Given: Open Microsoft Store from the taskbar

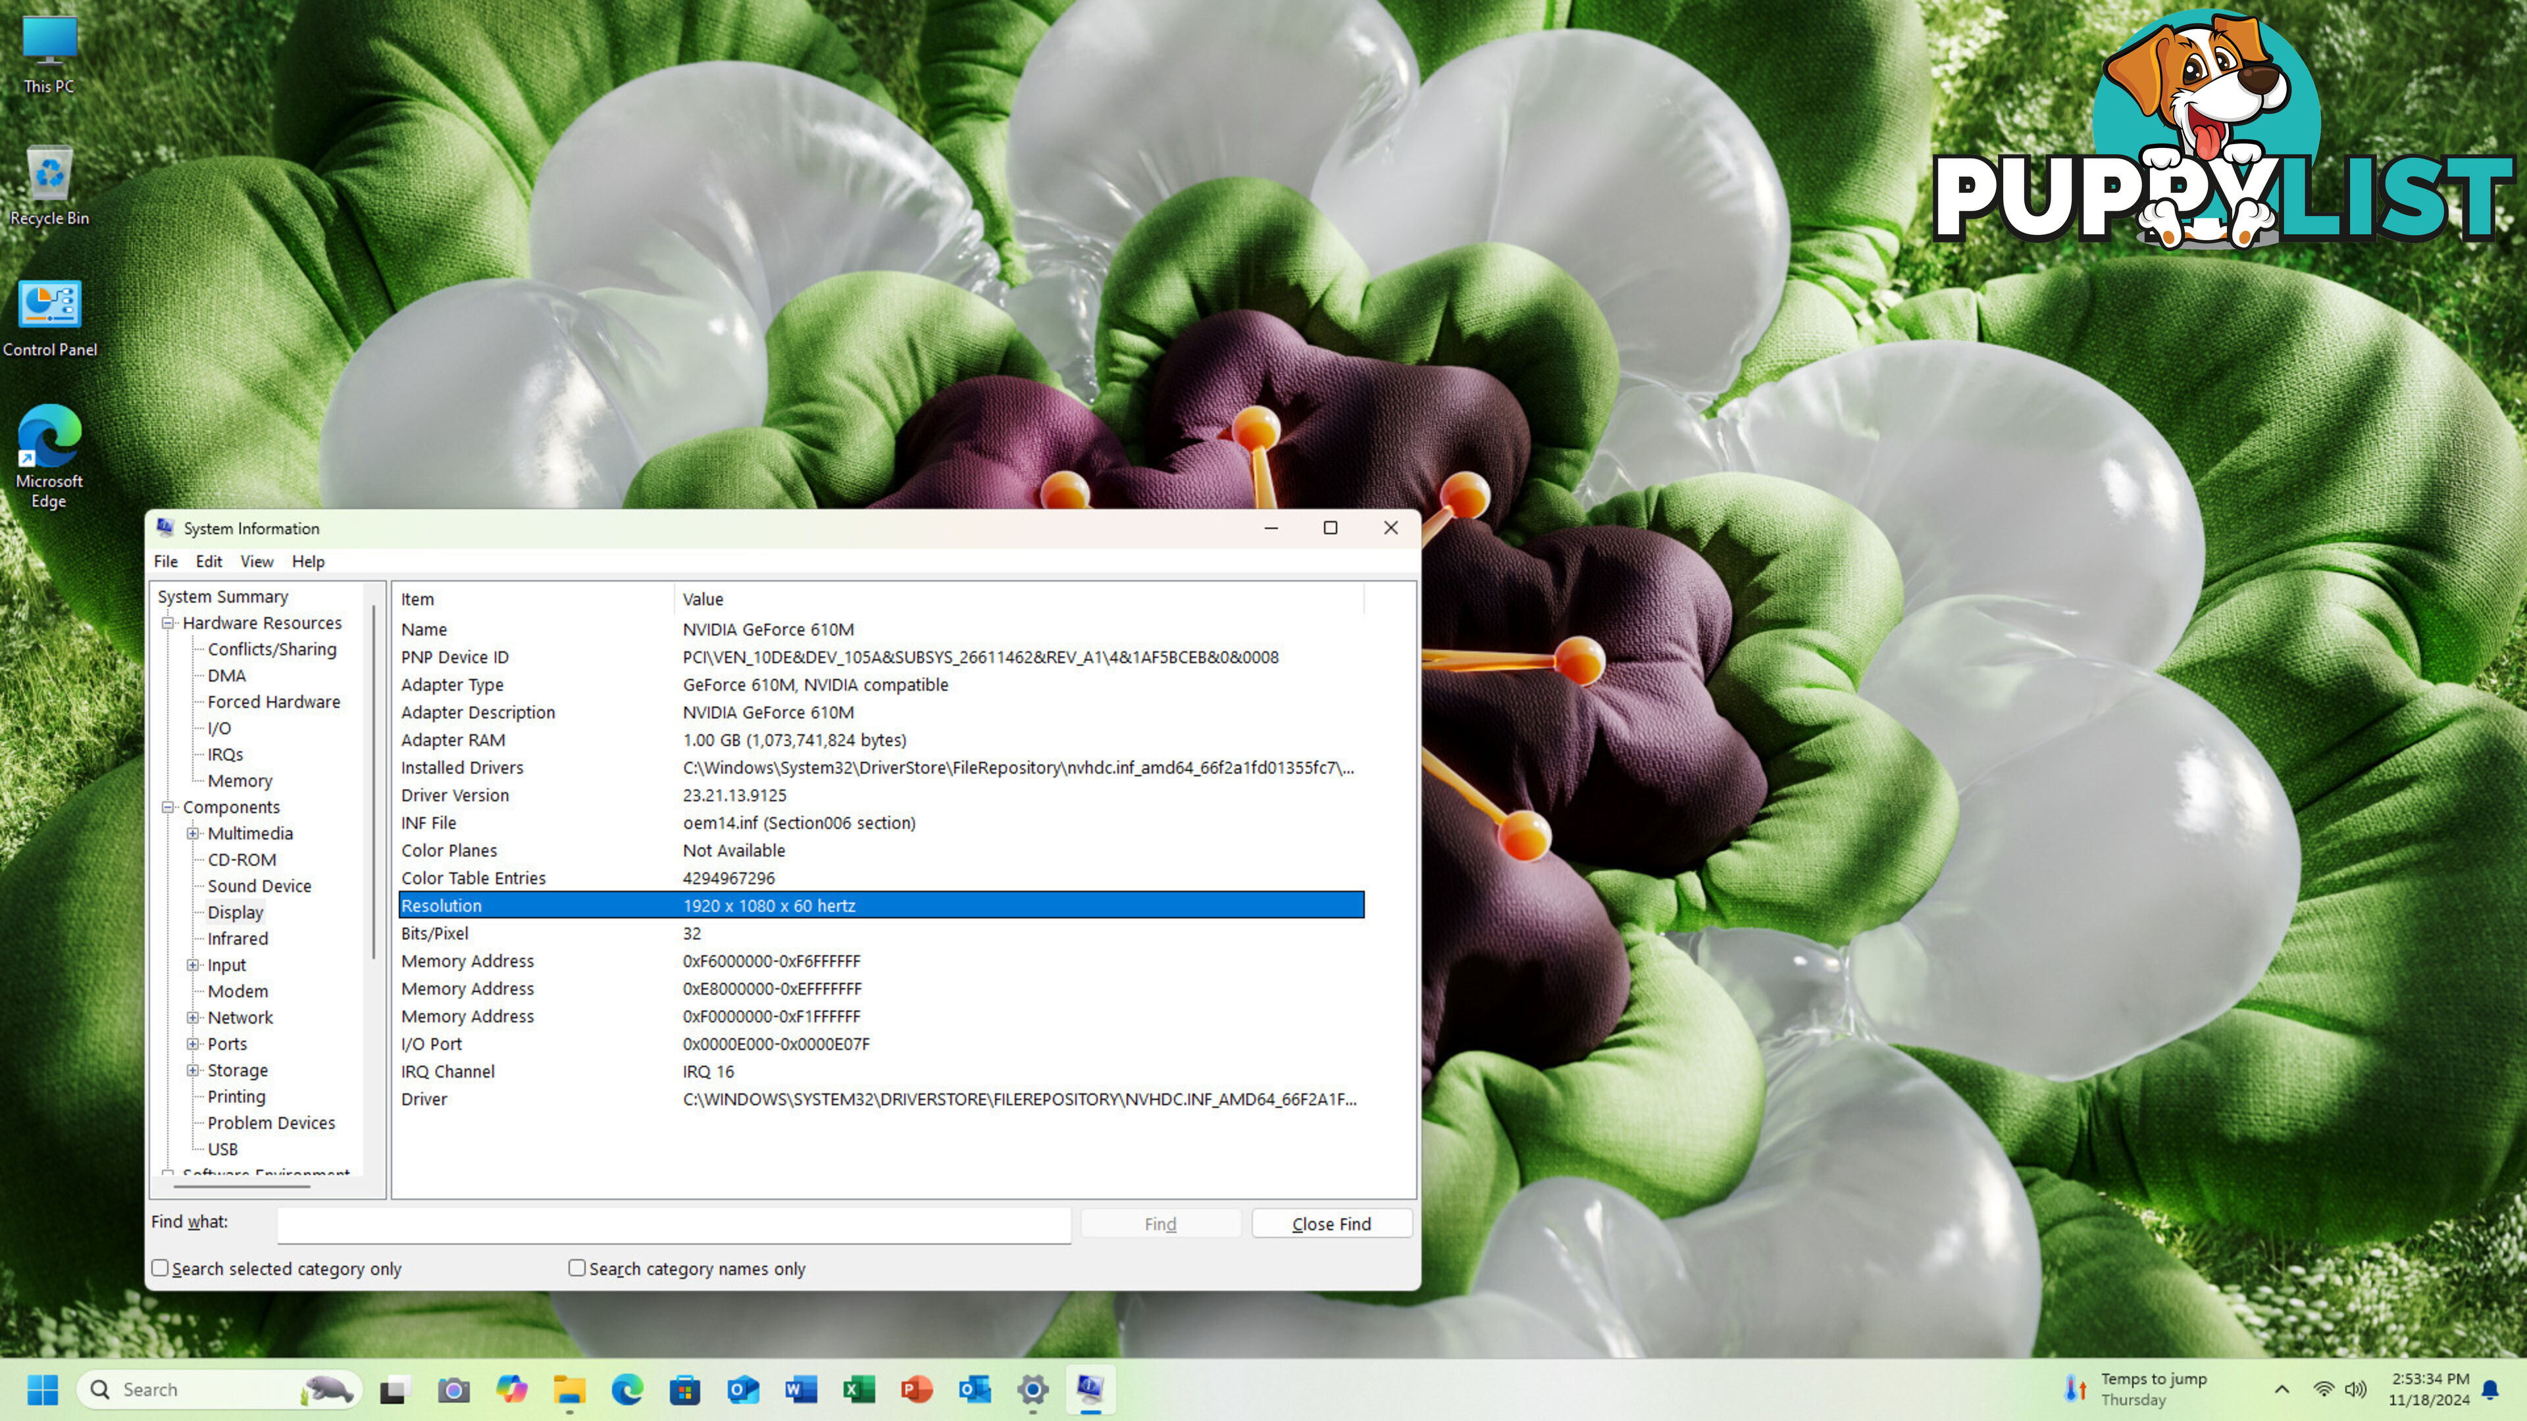Looking at the screenshot, I should [684, 1389].
